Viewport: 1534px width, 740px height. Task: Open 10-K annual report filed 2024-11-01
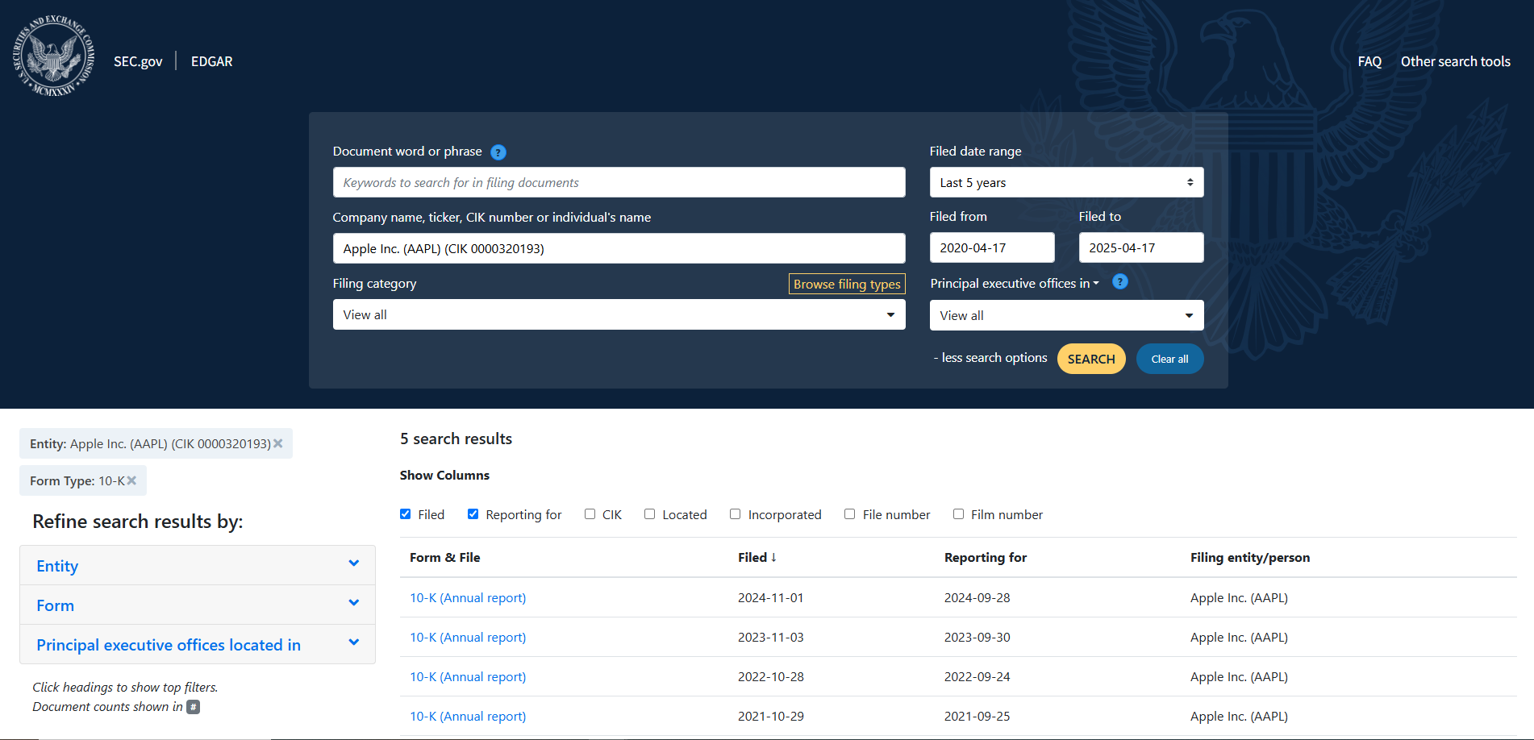(468, 597)
